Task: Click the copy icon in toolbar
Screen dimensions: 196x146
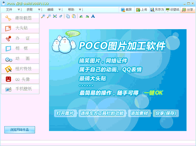Action: tap(68, 16)
